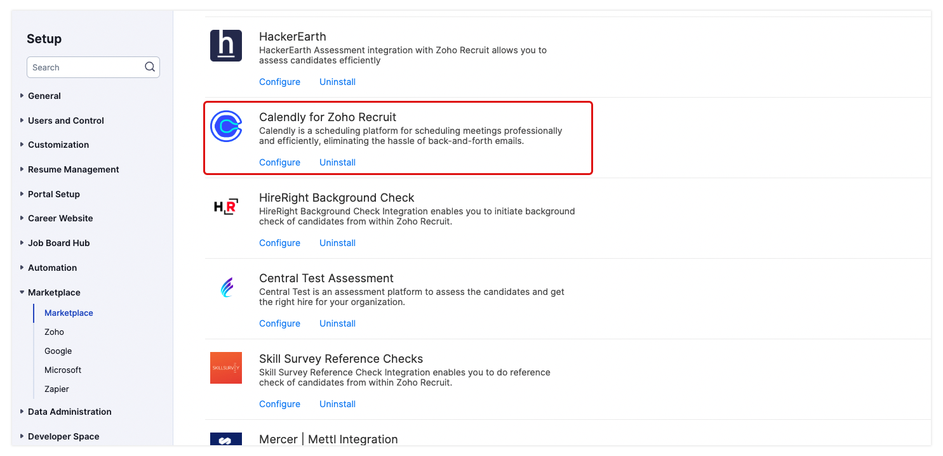Expand the Automation section
This screenshot has width=943, height=456.
click(52, 268)
